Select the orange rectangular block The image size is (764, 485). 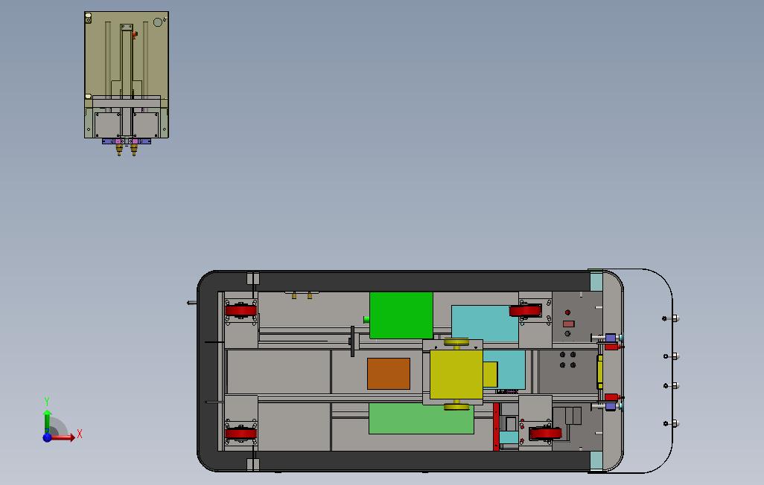tap(389, 373)
